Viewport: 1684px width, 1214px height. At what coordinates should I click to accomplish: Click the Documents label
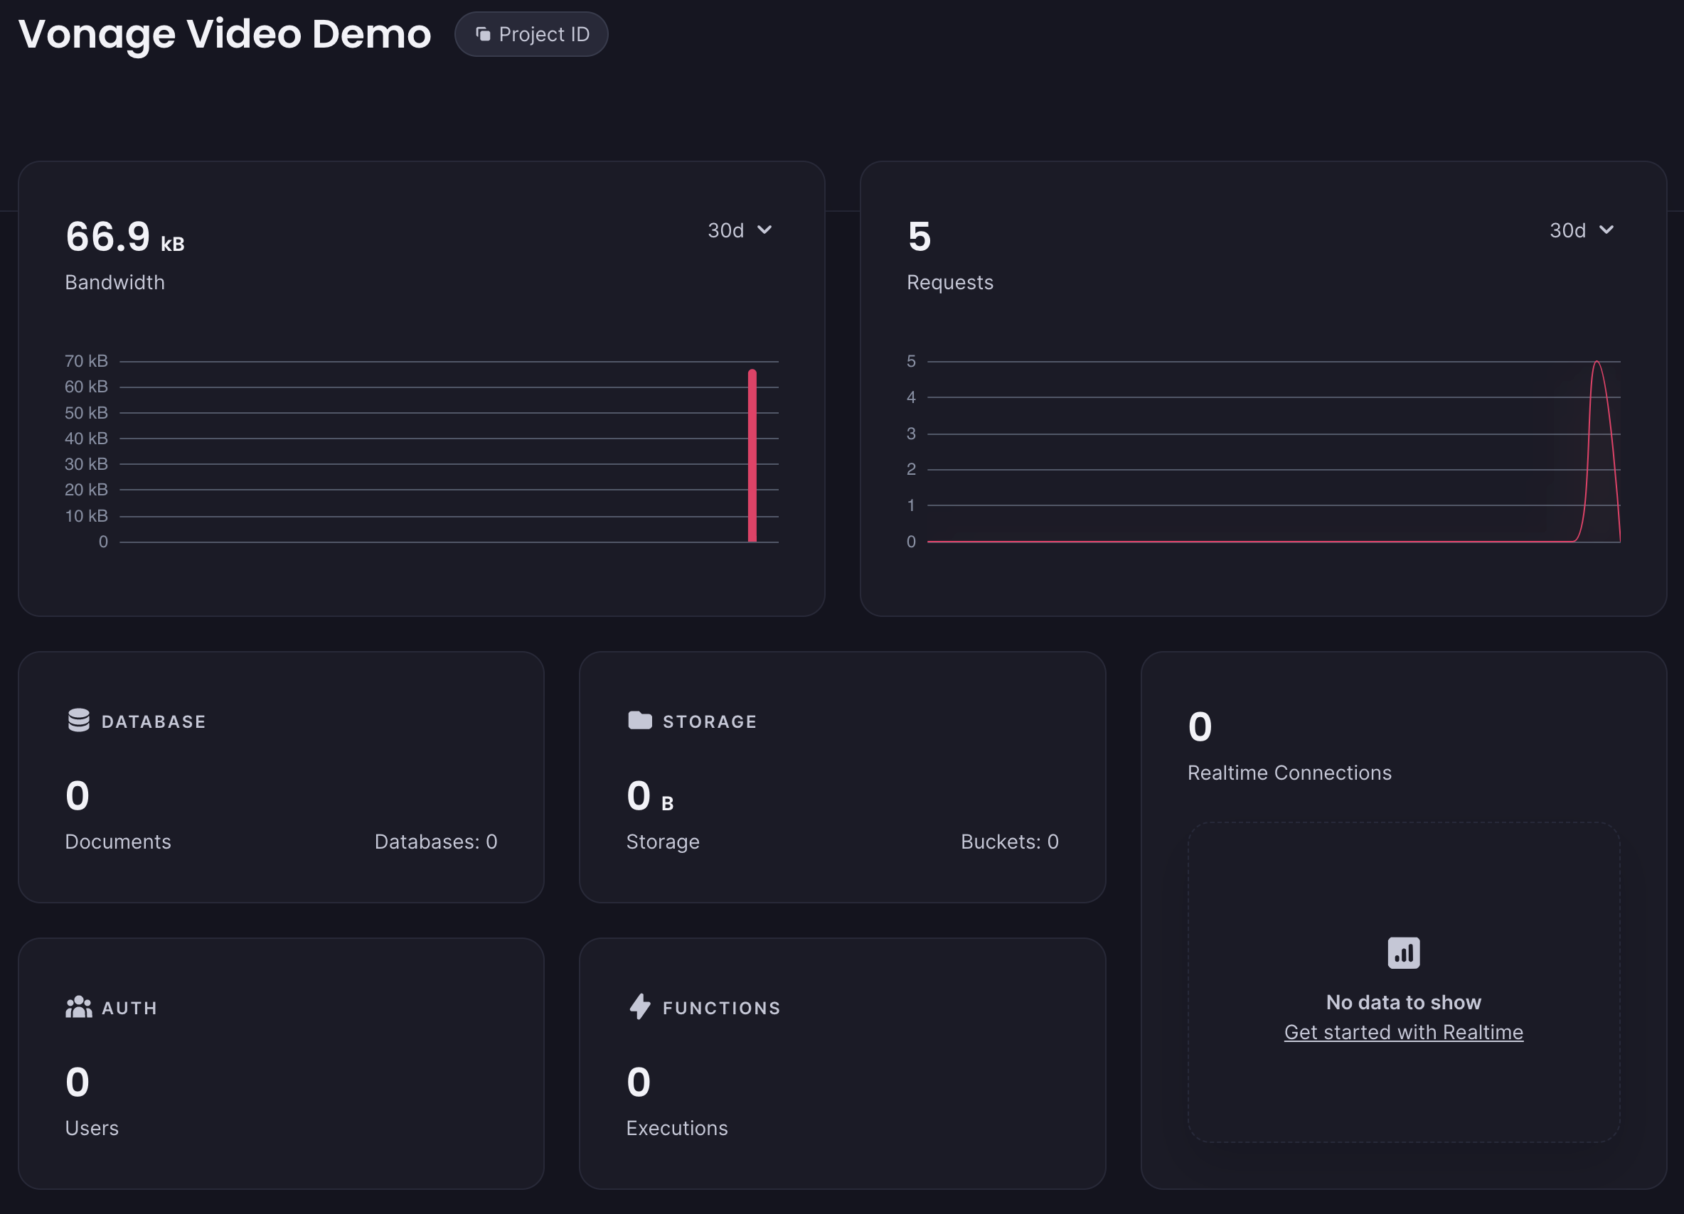[x=118, y=842]
